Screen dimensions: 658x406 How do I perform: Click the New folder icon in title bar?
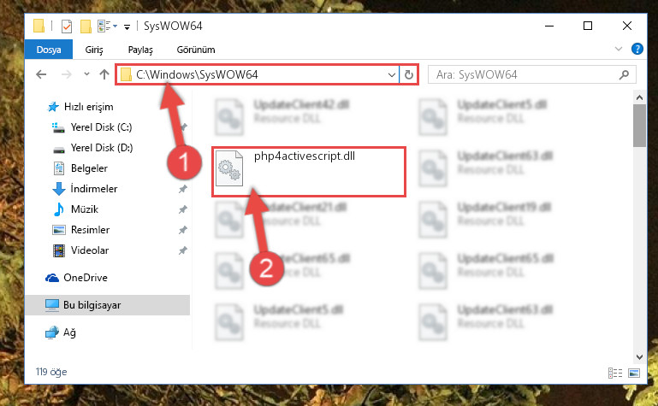coord(86,26)
